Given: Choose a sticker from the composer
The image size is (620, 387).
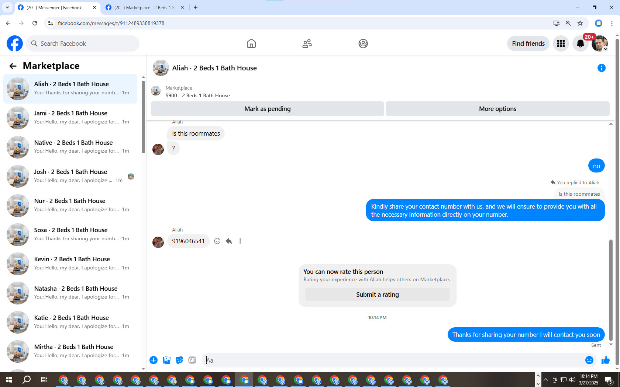Looking at the screenshot, I should pos(179,360).
